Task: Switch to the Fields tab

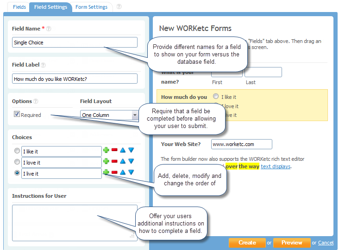Action: pos(19,7)
